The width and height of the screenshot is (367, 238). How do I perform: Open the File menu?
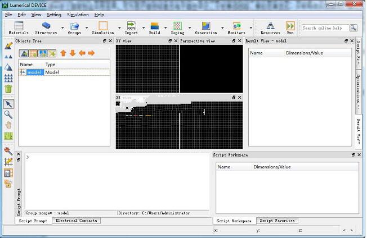tap(8, 15)
